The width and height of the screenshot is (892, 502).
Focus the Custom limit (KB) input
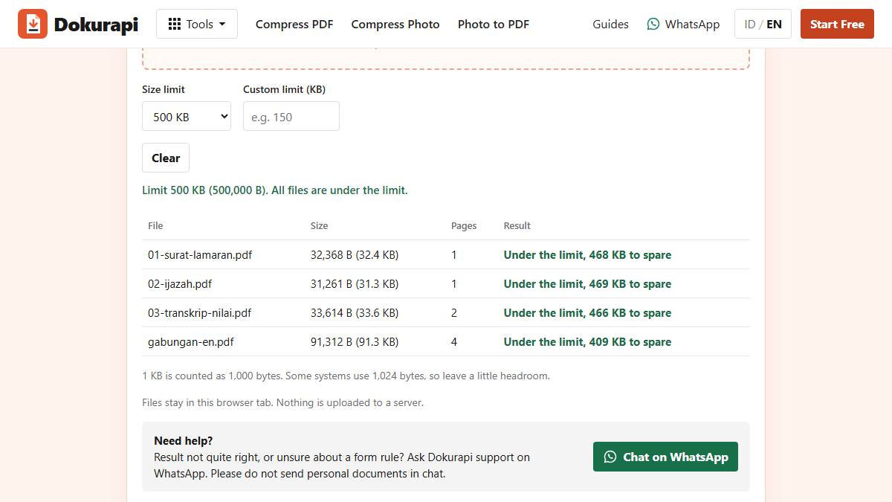click(291, 116)
